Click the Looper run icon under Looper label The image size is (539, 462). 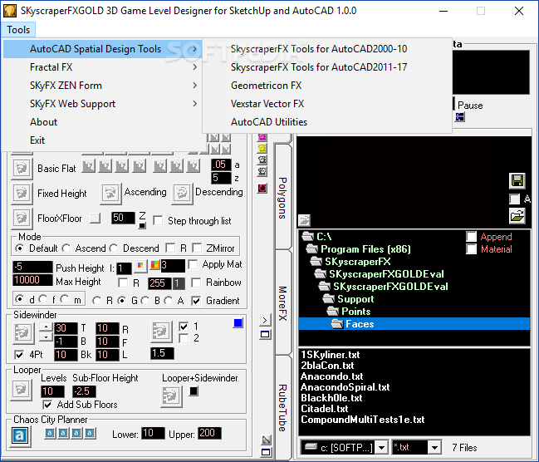(x=21, y=390)
